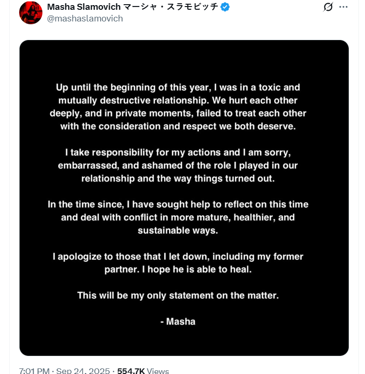Open the three-dot More options menu

point(344,7)
